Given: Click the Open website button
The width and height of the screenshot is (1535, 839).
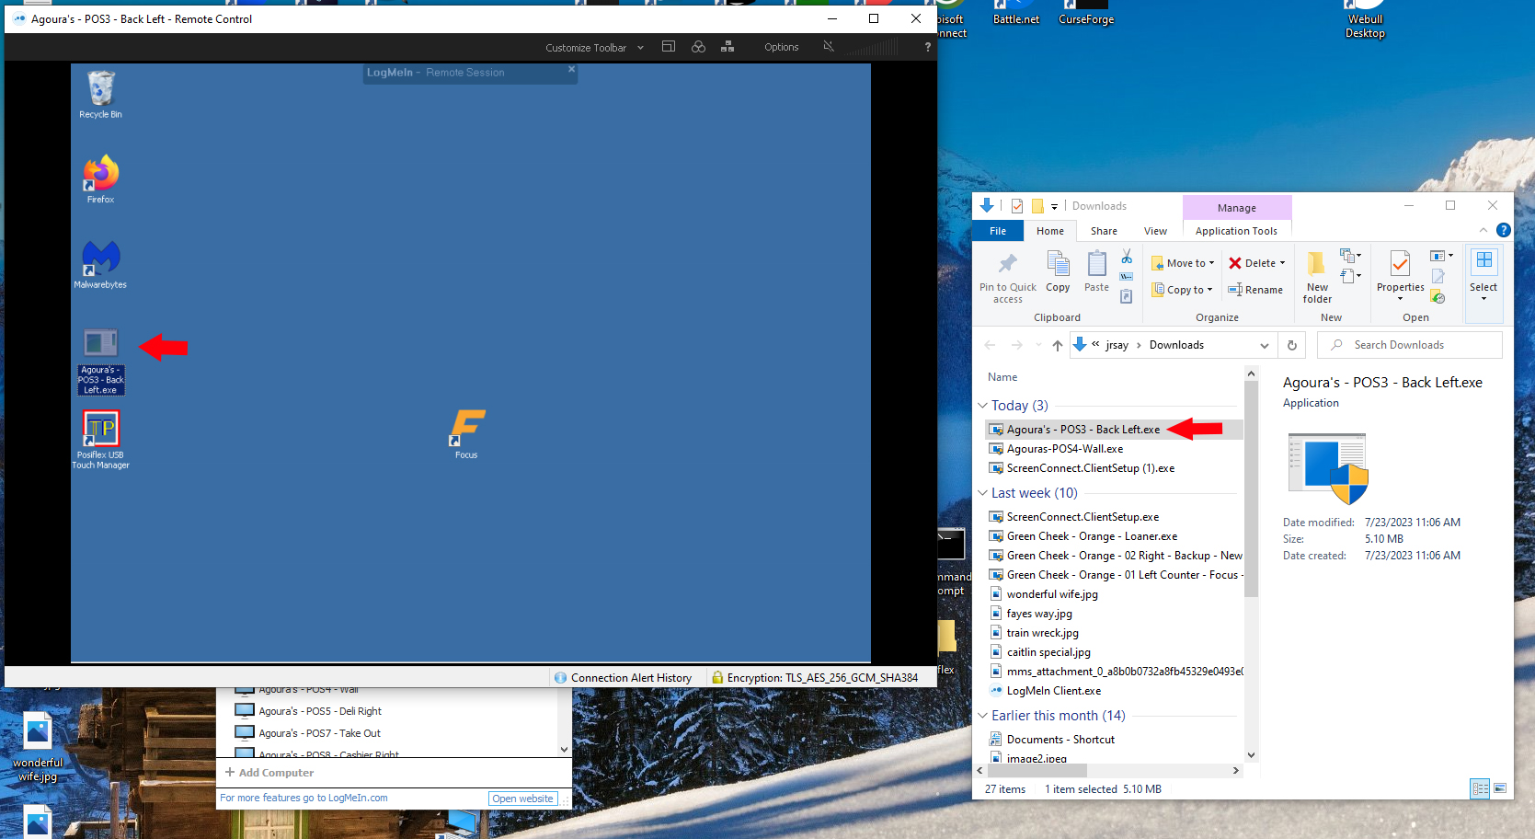Looking at the screenshot, I should (x=522, y=799).
